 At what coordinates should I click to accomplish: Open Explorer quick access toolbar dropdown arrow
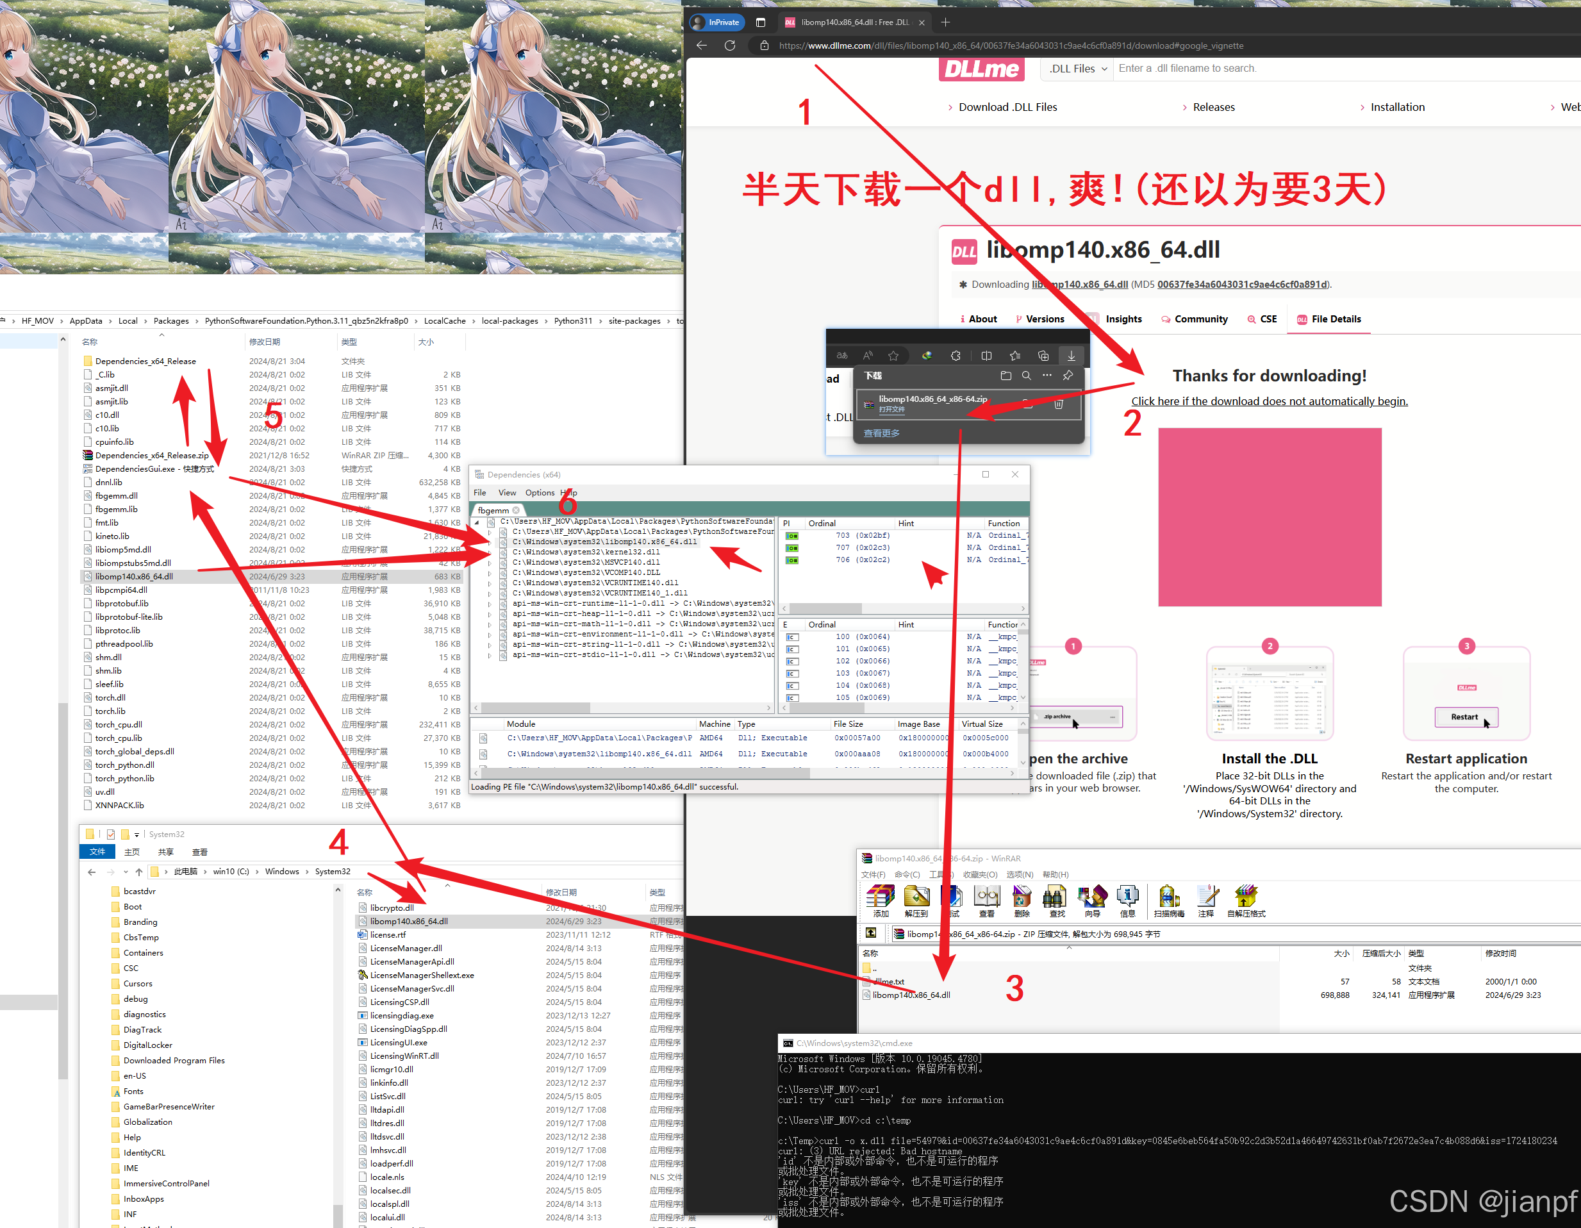coord(137,835)
